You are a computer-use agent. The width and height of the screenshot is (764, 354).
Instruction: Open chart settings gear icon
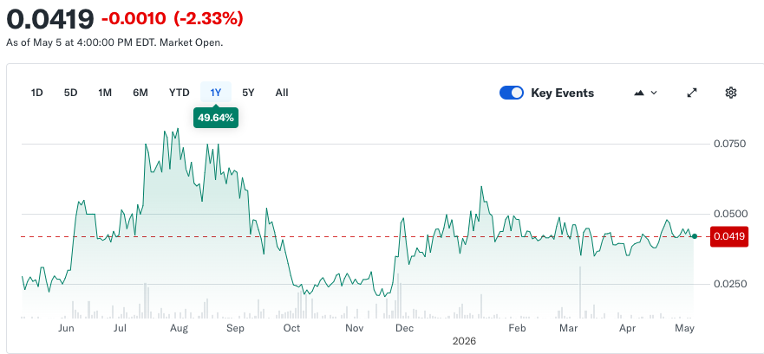click(x=730, y=93)
